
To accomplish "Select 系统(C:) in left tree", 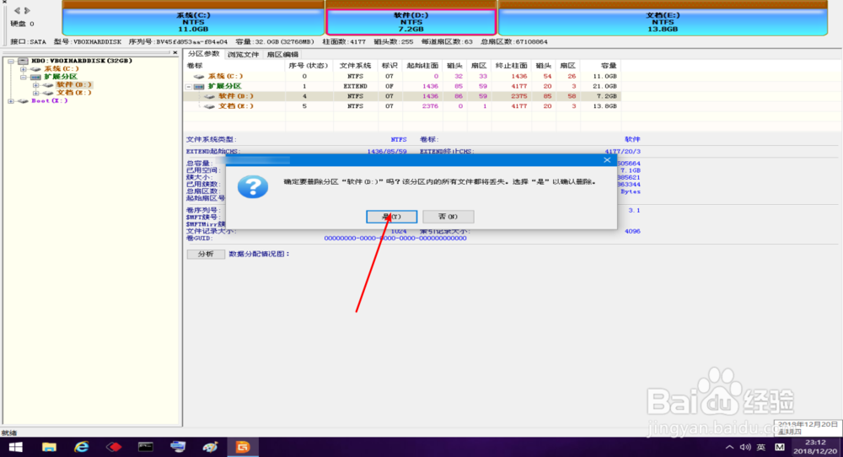I will click(61, 69).
